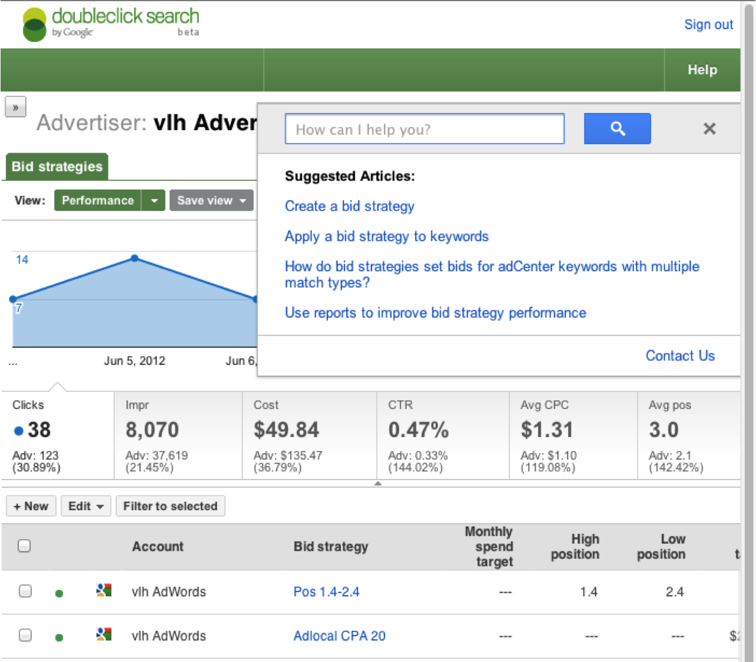Click the Contact Us link
The height and width of the screenshot is (662, 756).
[x=680, y=355]
